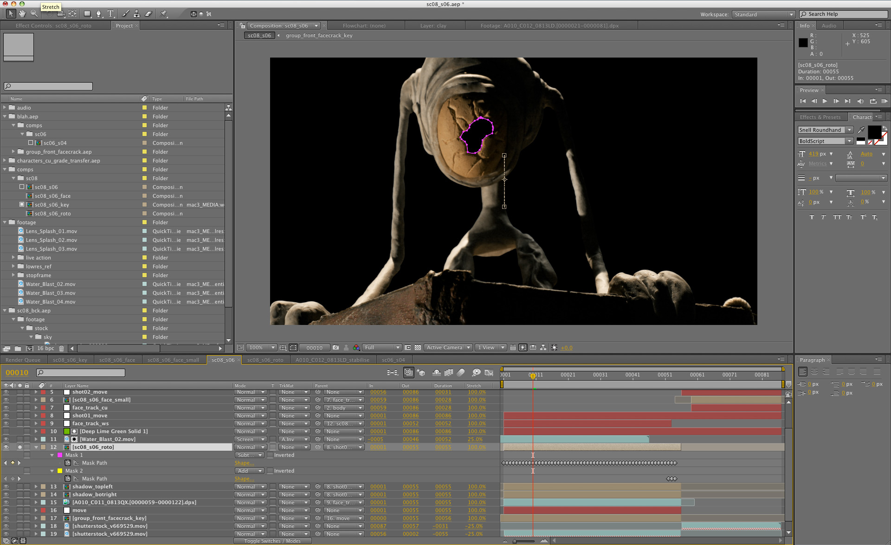Toggle Draft 3D in timeline
This screenshot has height=545, width=891.
click(x=420, y=372)
